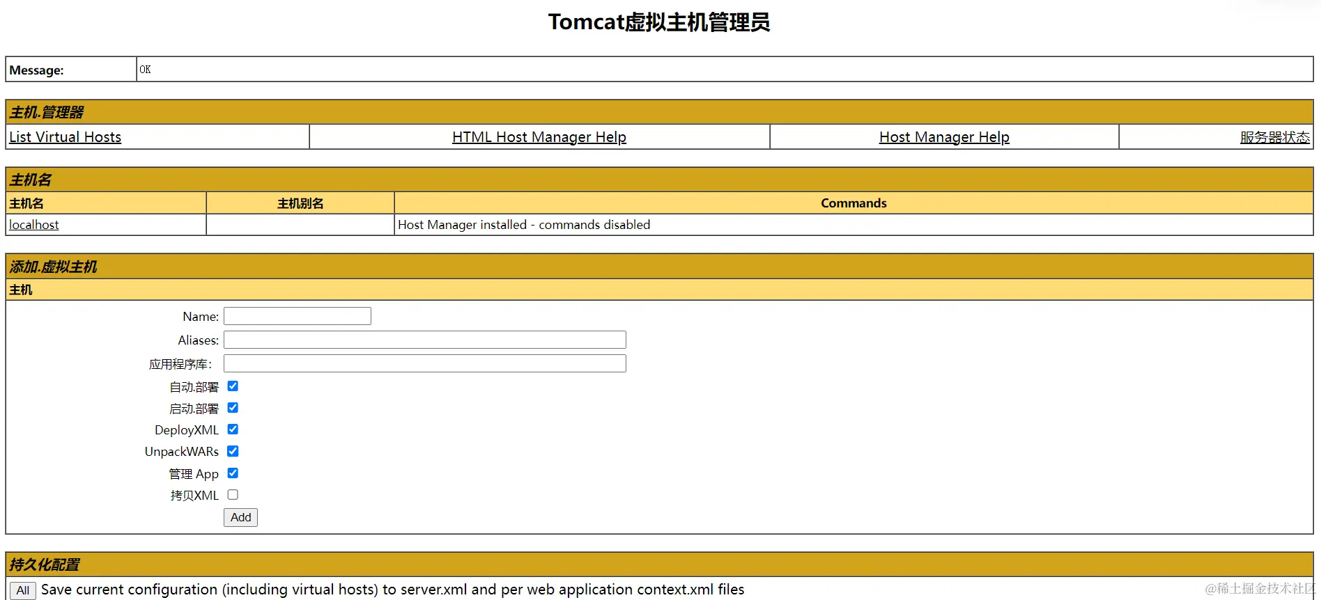Click the Add button

[x=240, y=517]
